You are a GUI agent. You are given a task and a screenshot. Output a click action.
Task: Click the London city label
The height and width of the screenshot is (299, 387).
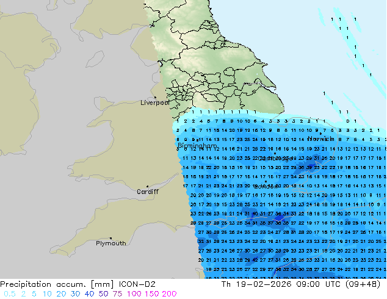(x=266, y=187)
